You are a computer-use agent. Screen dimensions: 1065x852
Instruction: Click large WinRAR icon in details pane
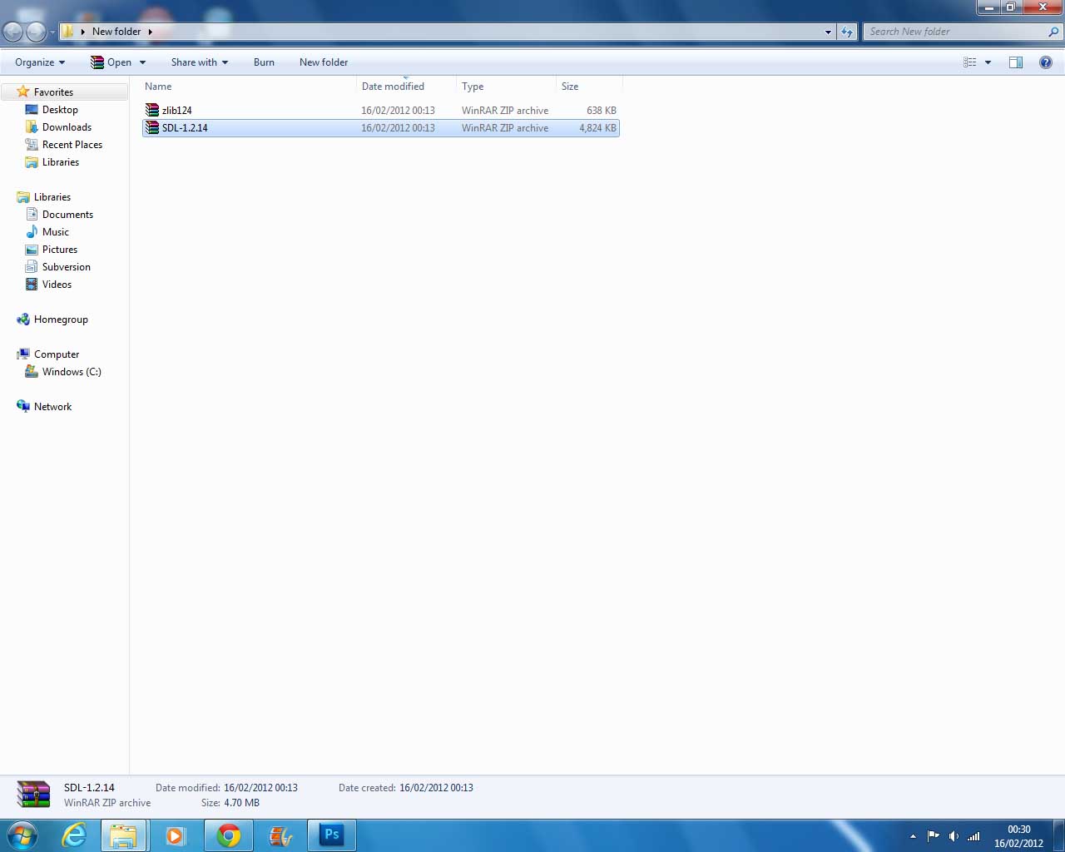33,795
